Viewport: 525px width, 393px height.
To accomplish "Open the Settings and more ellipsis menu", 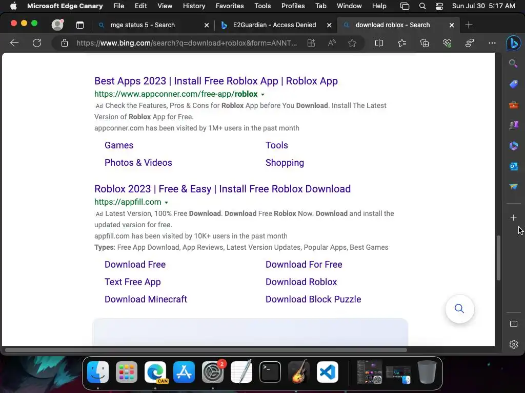I will (492, 43).
